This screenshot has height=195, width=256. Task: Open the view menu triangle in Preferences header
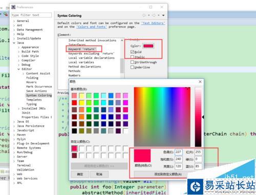(x=163, y=15)
